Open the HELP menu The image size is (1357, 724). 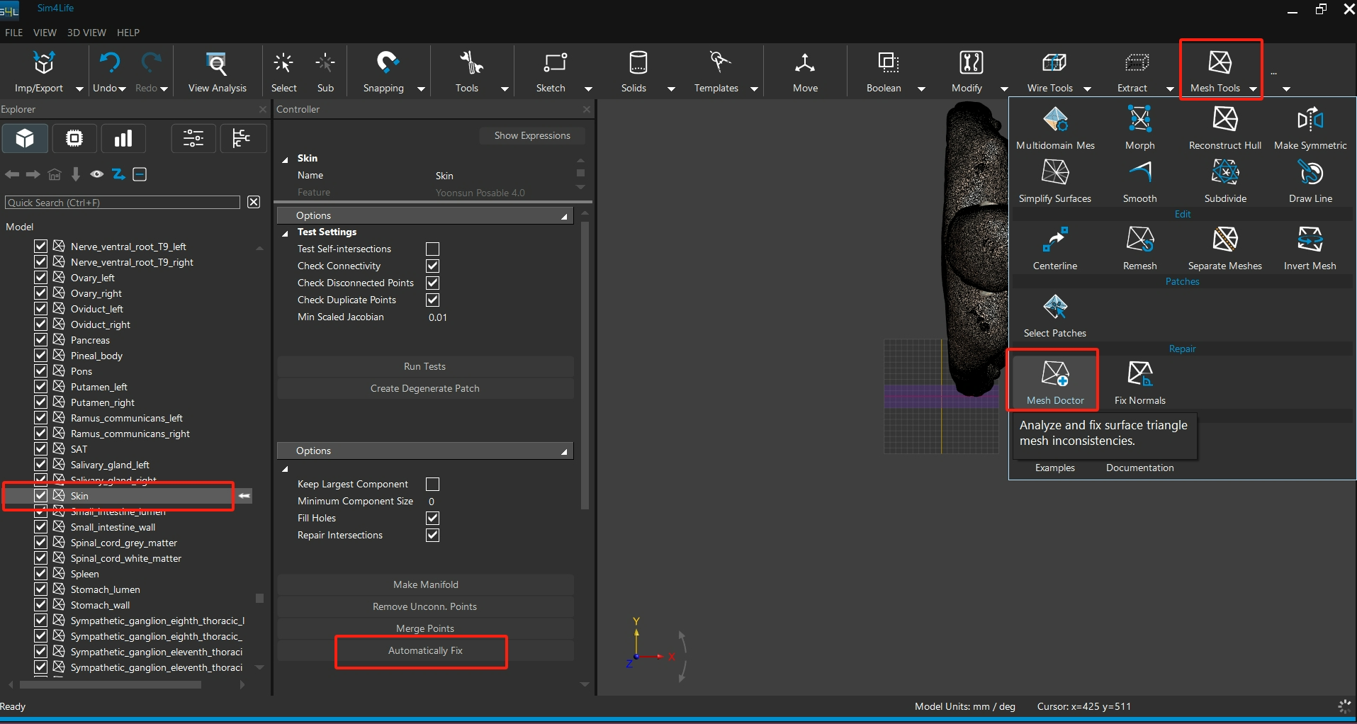click(128, 33)
